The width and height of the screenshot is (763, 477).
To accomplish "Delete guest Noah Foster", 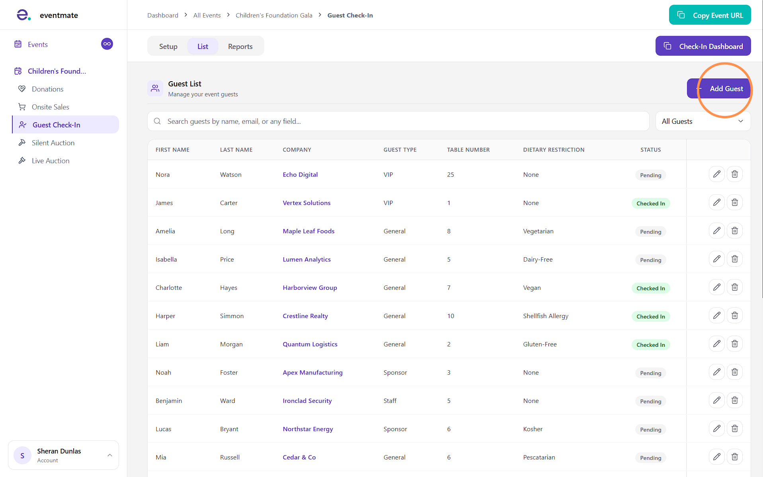I will 734,372.
